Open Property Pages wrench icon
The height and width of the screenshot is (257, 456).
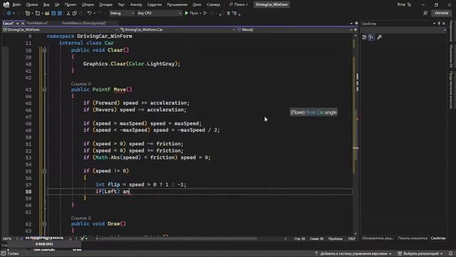(x=379, y=37)
